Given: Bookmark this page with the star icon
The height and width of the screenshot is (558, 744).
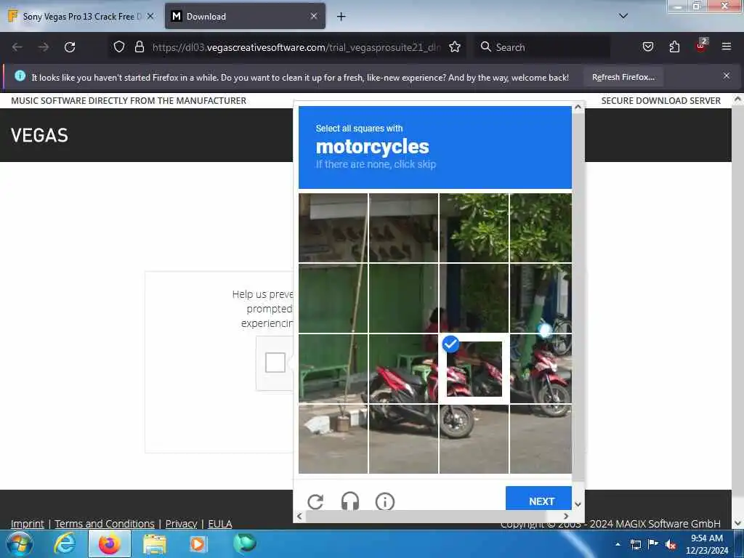Looking at the screenshot, I should click(455, 46).
